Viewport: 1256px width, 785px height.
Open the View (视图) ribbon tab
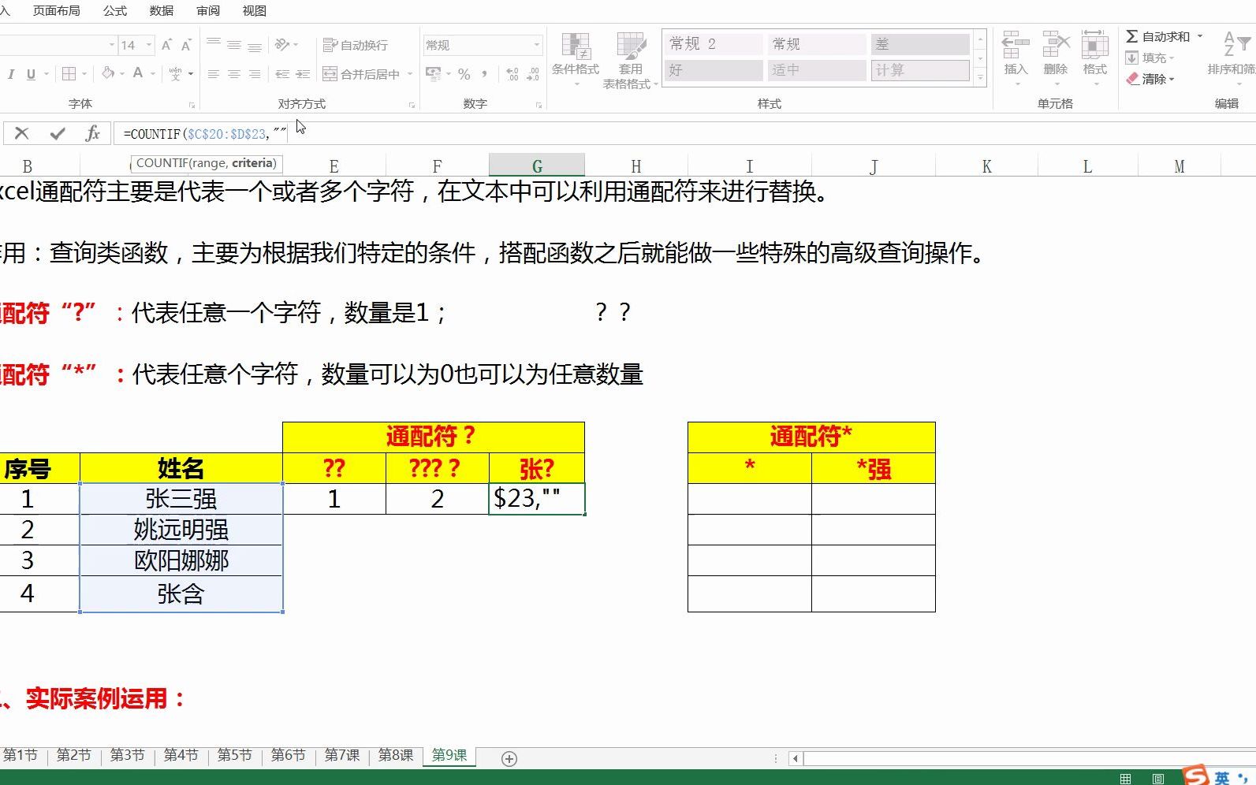point(254,11)
